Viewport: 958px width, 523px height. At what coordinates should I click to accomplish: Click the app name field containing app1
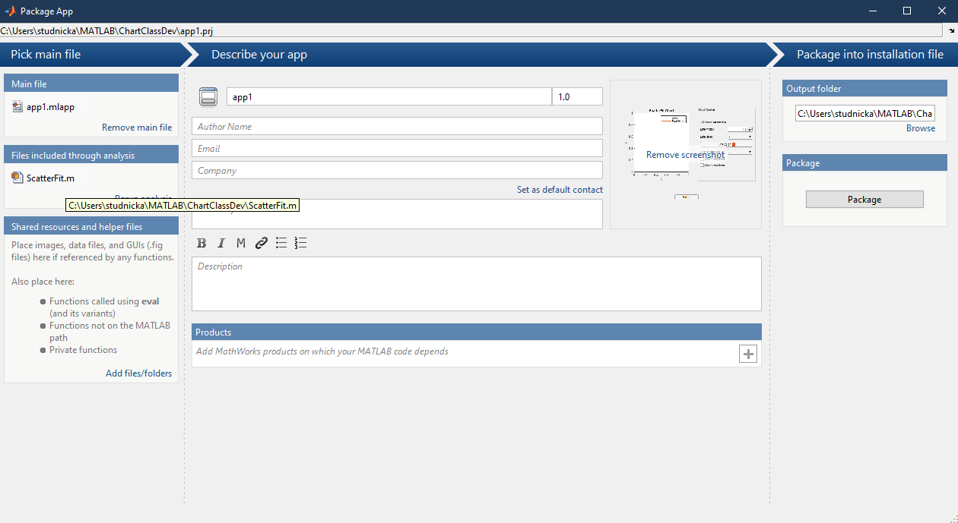pyautogui.click(x=389, y=96)
